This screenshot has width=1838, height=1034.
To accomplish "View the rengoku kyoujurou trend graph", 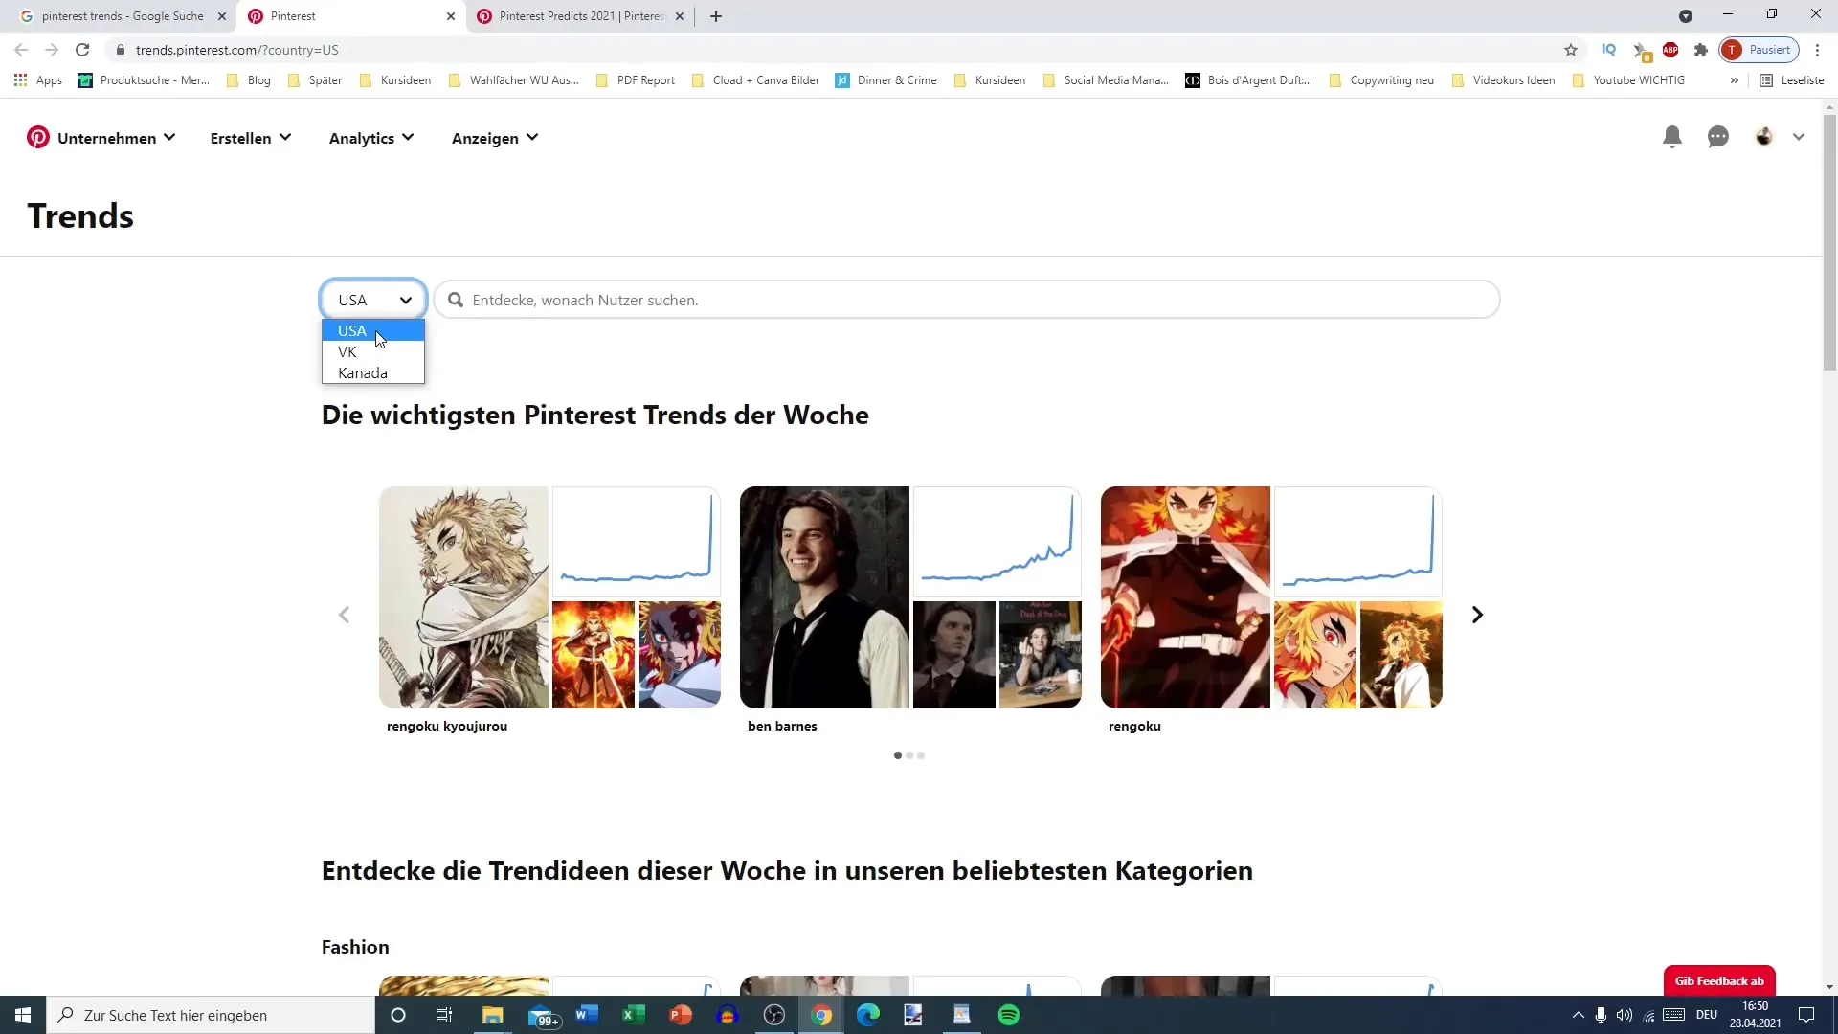I will 637,542.
